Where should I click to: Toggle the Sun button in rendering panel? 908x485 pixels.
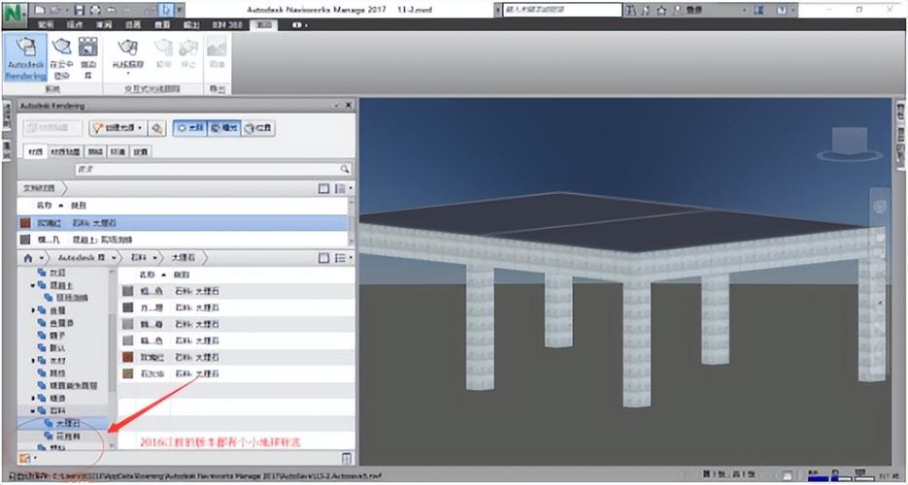(188, 128)
